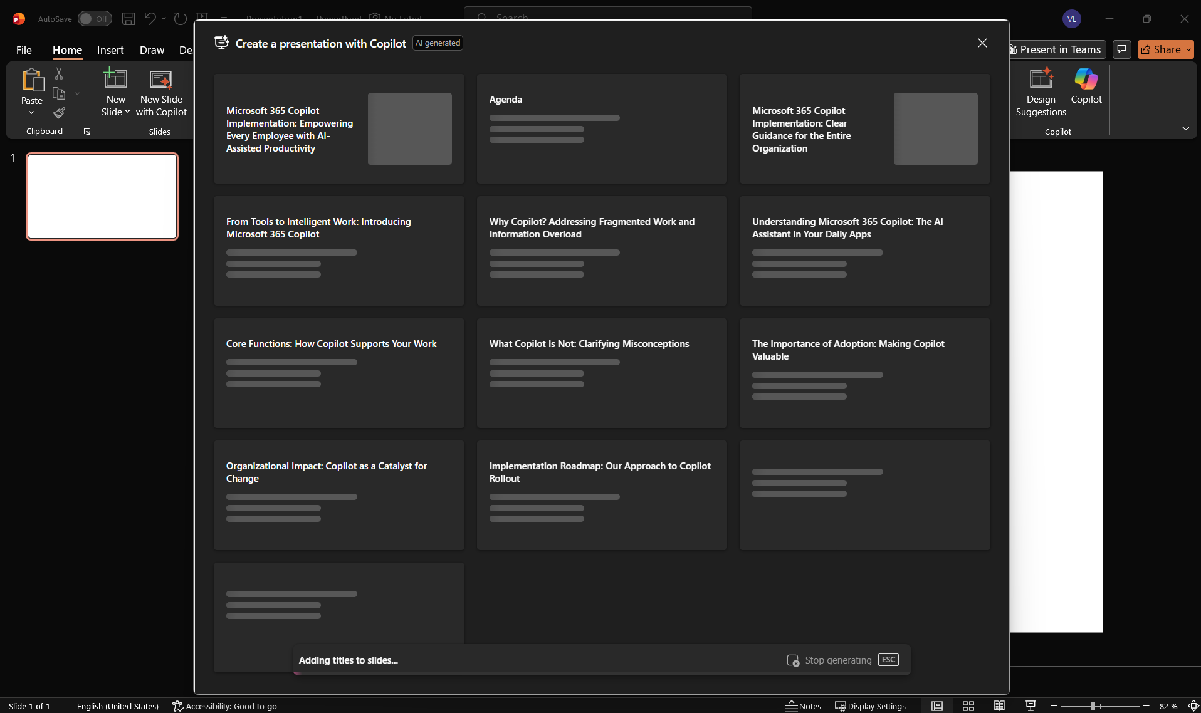Switch to Reading View
This screenshot has width=1201, height=713.
(x=999, y=706)
